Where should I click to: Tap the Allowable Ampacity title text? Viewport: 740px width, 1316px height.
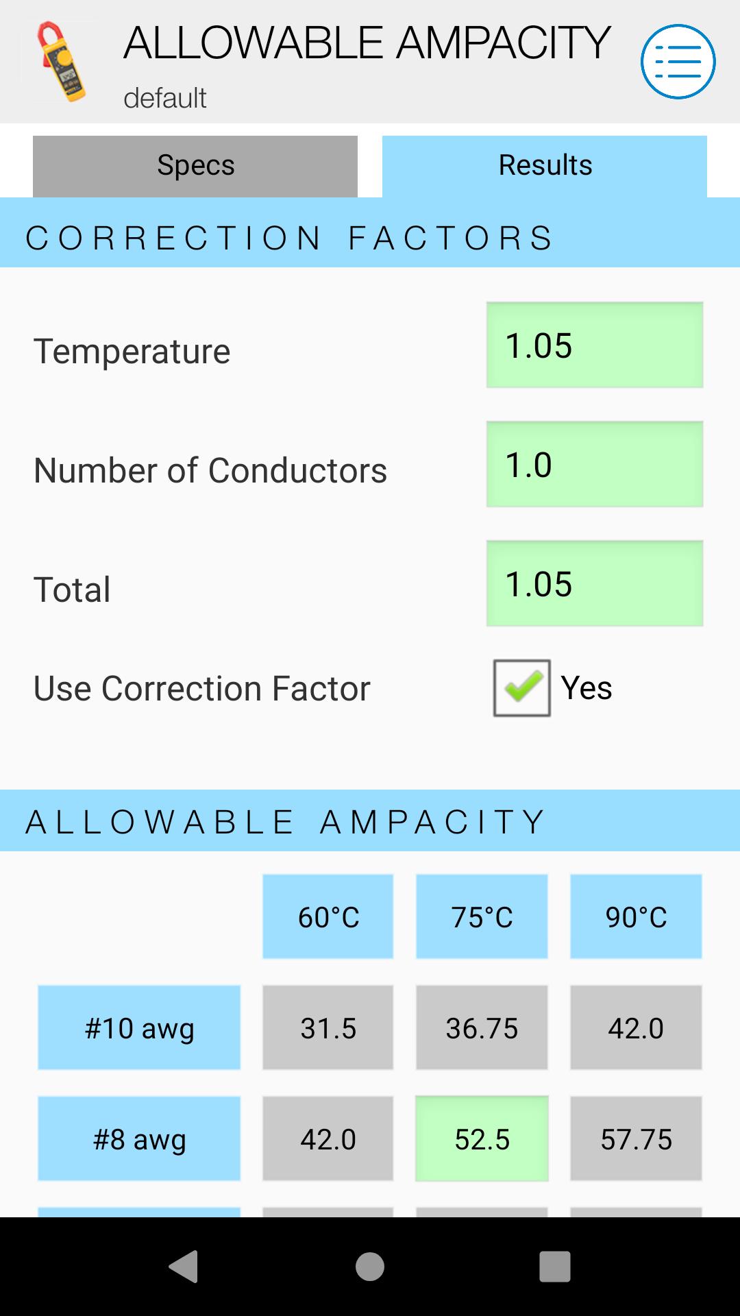[x=367, y=42]
